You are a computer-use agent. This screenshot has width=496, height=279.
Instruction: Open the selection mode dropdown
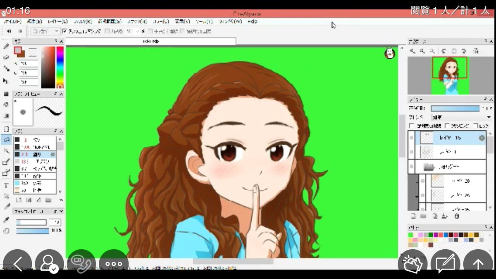click(45, 31)
